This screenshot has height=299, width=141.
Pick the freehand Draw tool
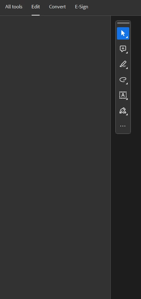point(123,79)
